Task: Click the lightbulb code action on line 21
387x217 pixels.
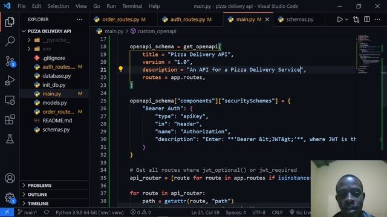Action: click(x=121, y=69)
